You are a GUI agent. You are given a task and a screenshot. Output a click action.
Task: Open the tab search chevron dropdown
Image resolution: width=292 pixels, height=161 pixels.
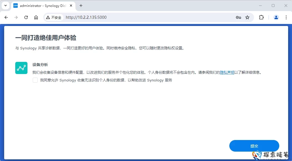coord(5,6)
